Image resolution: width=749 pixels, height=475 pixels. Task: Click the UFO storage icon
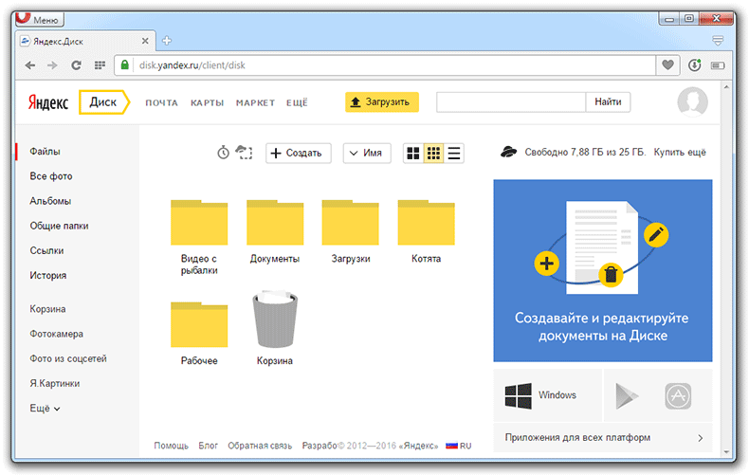point(509,152)
